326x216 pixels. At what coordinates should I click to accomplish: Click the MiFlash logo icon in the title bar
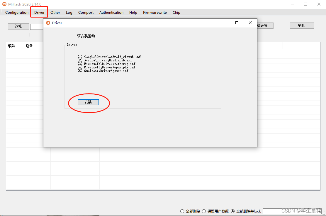coord(4,4)
